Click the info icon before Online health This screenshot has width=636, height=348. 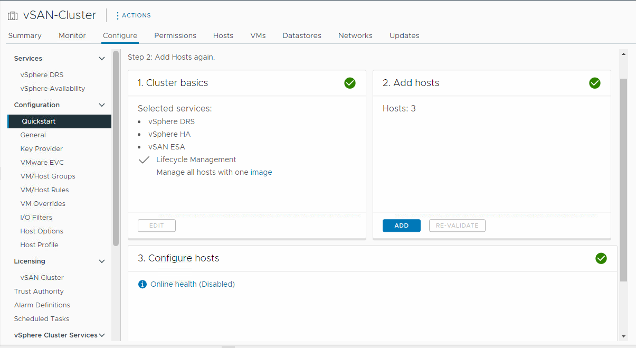(142, 284)
